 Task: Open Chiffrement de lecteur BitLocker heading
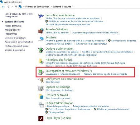coord(65,79)
